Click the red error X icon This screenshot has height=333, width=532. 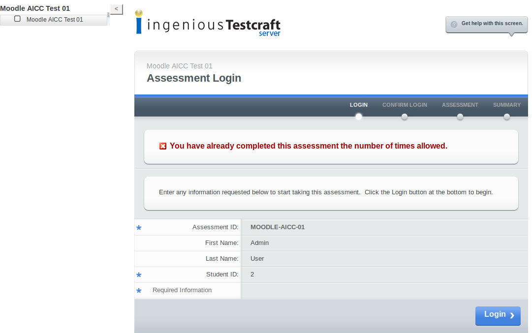[x=163, y=146]
